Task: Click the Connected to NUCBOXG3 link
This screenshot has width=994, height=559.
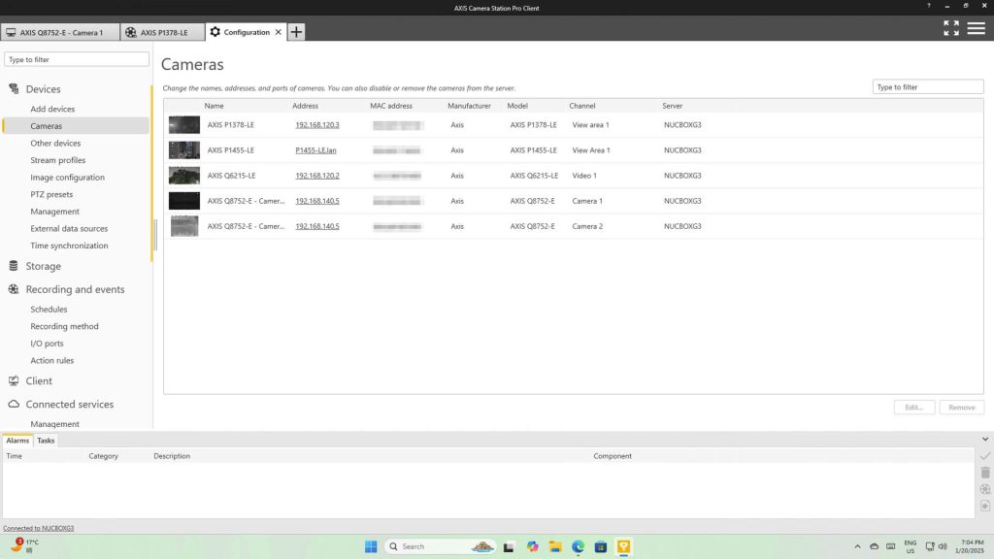Action: [x=38, y=528]
